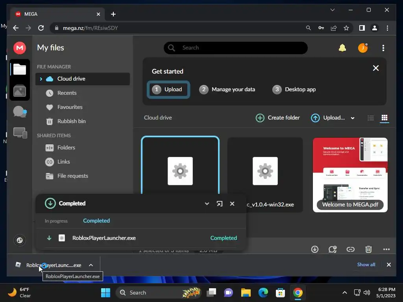Open the download item options chevron in the downloads bar
Viewport: 403px width, 302px height.
click(x=91, y=265)
